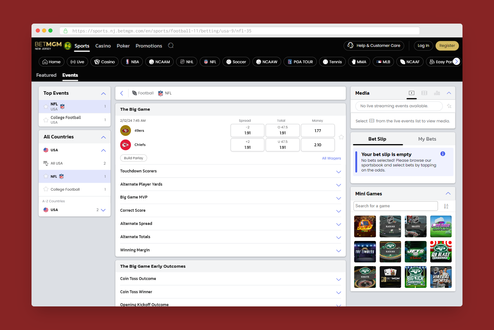This screenshot has height=330, width=494.
Task: Pick Chiefs moneyline 2.10
Action: tap(318, 145)
